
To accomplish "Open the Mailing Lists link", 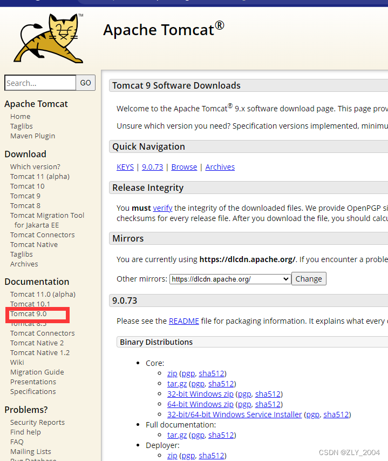I will click(31, 452).
